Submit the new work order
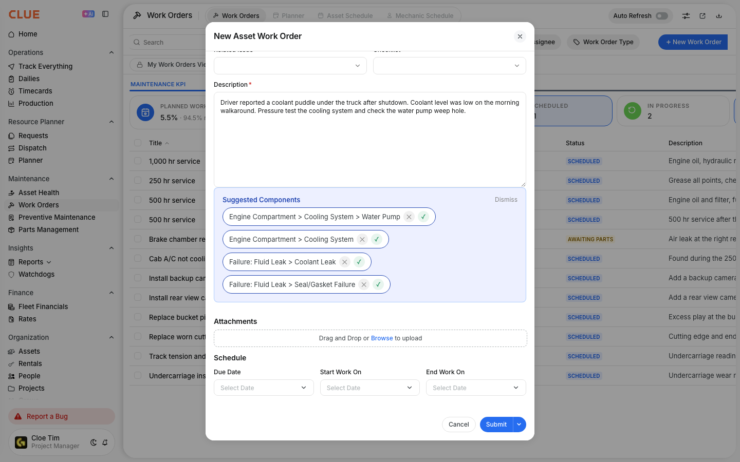 496,425
